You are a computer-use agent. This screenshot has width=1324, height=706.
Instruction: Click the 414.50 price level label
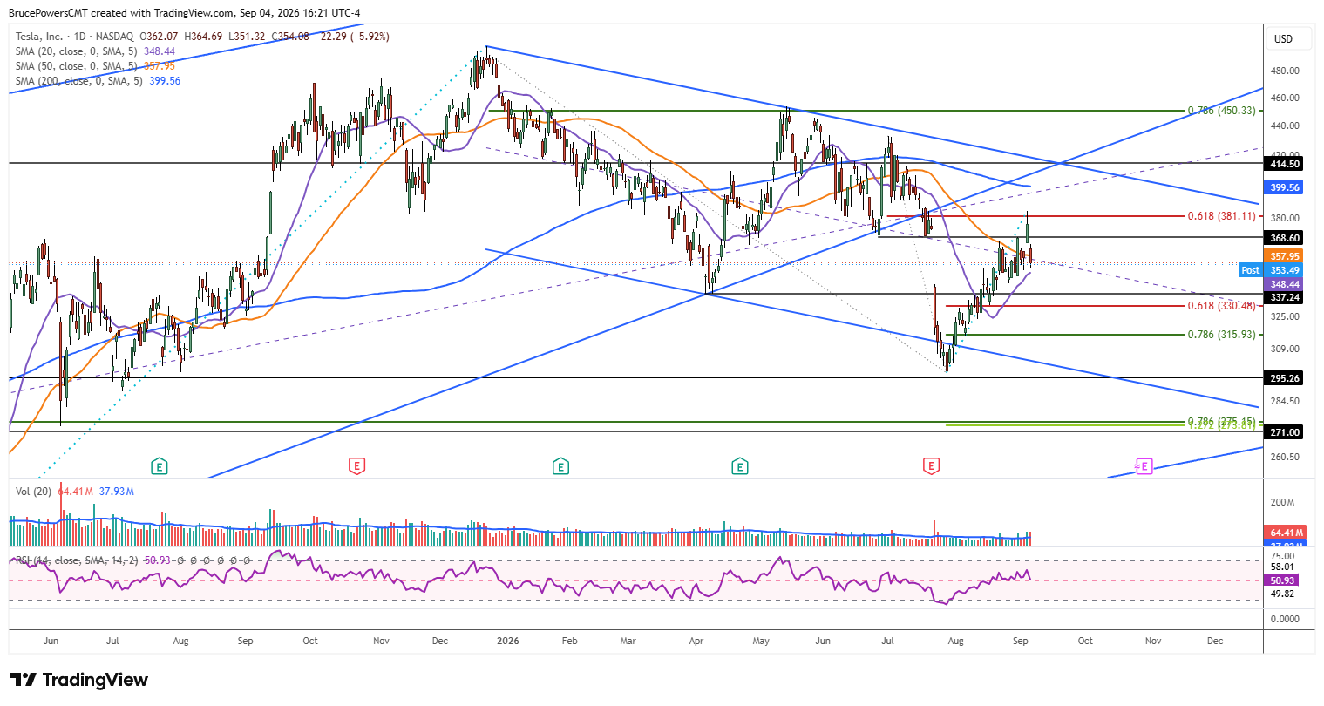[x=1285, y=164]
